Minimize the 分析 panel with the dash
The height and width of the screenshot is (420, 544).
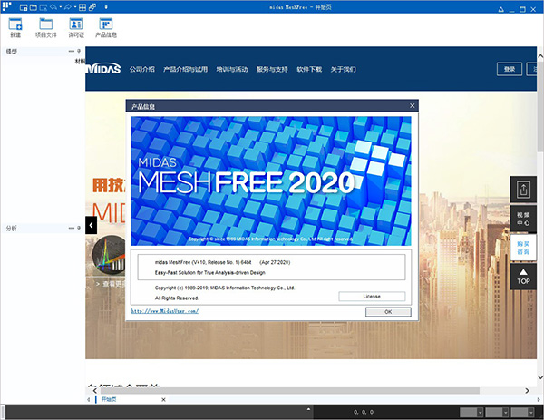[x=72, y=228]
